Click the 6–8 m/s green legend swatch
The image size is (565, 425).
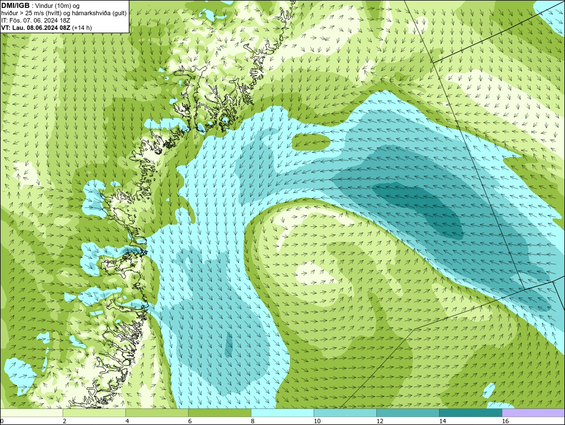(x=220, y=413)
